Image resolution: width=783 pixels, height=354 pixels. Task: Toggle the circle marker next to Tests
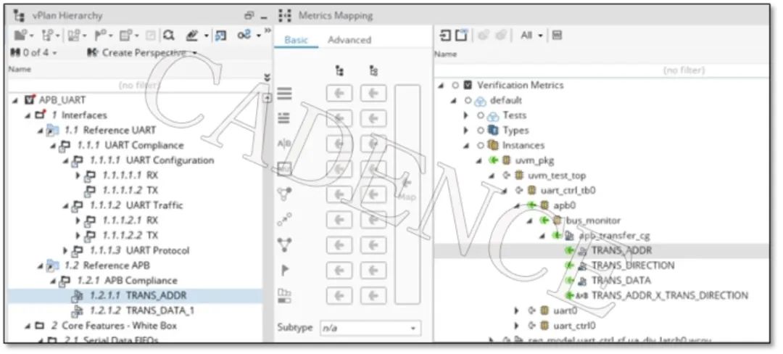[480, 115]
